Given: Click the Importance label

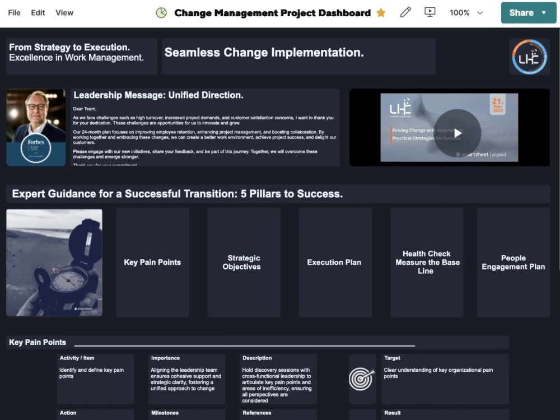Looking at the screenshot, I should pos(165,358).
